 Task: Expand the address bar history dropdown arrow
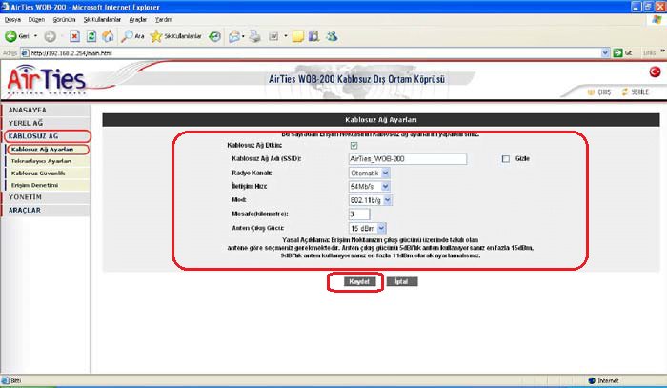(605, 53)
